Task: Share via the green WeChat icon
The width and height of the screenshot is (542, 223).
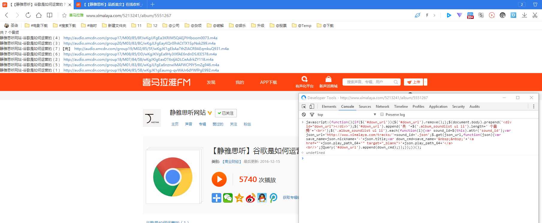Action: tap(228, 198)
